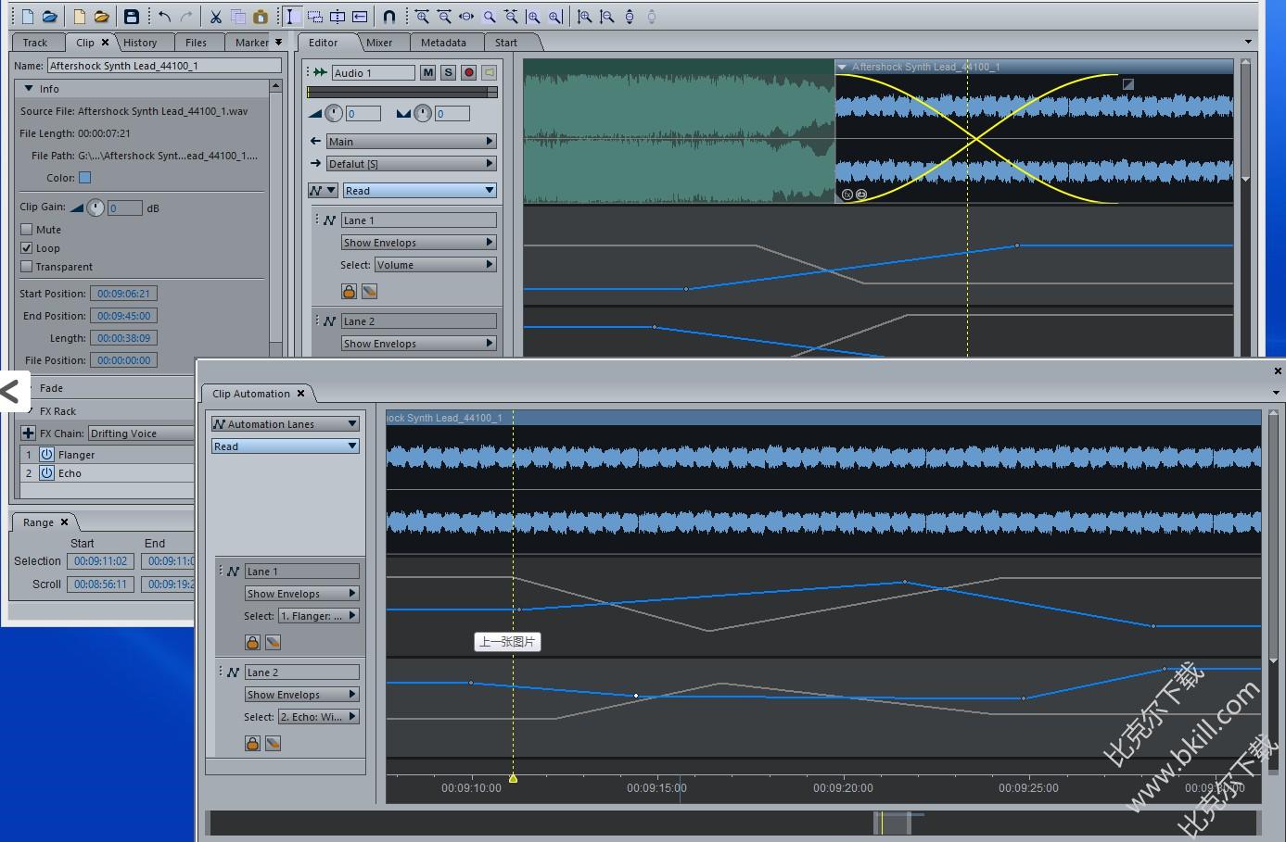The image size is (1286, 842).
Task: Open the Main input routing dropdown
Action: [x=411, y=141]
